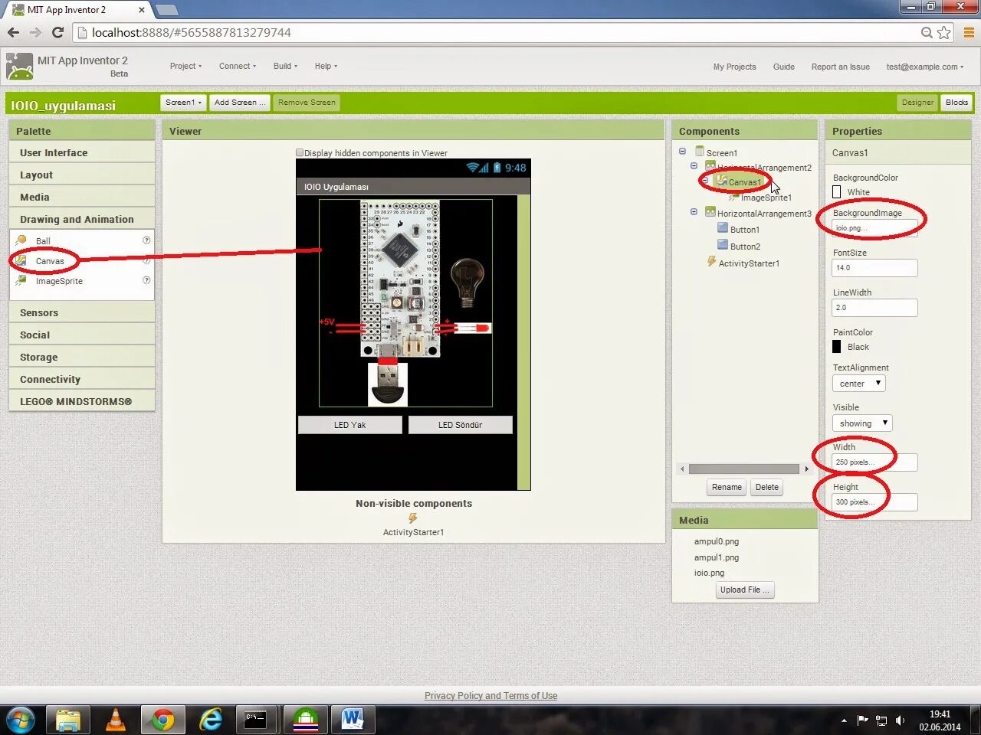Open Windows Start menu
The height and width of the screenshot is (735, 981).
(x=21, y=720)
